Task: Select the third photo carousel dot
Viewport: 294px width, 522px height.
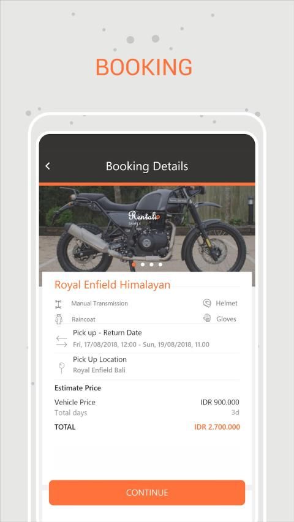Action: (151, 264)
